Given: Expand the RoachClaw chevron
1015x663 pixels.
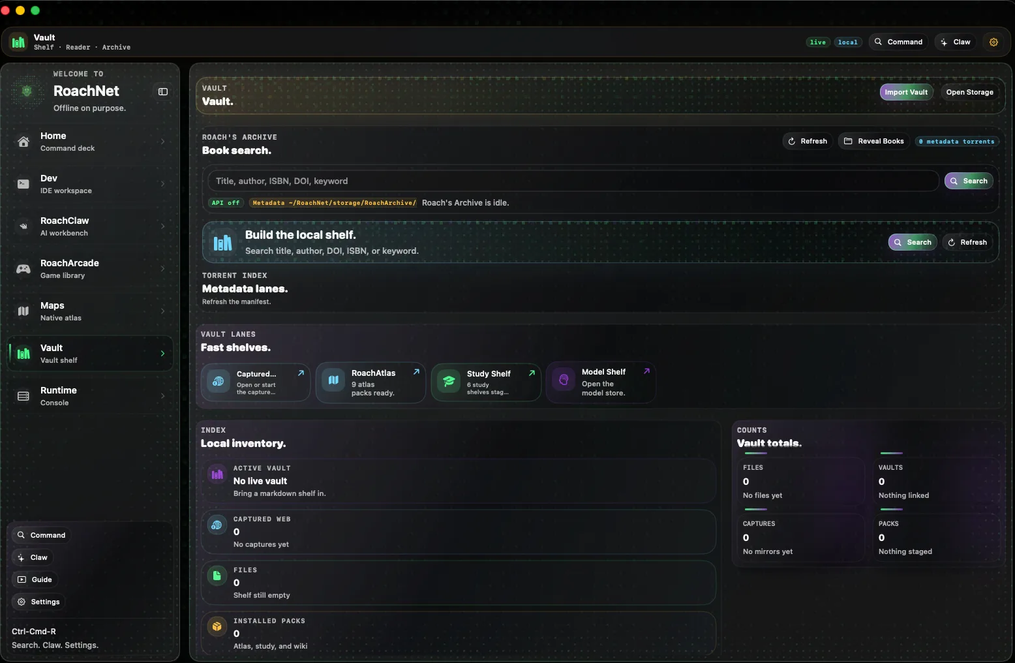Looking at the screenshot, I should tap(162, 226).
